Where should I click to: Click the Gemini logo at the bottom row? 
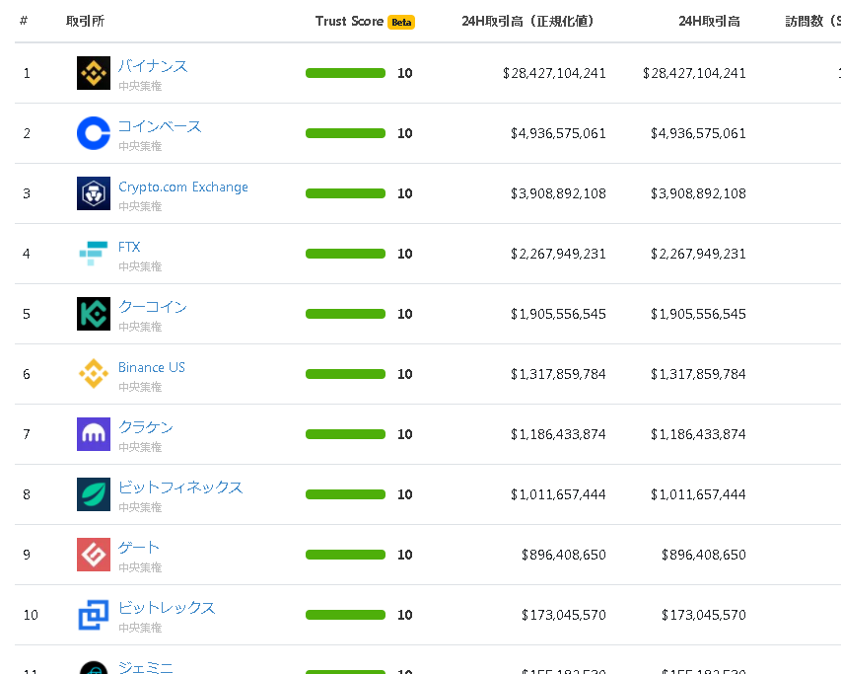tap(93, 667)
